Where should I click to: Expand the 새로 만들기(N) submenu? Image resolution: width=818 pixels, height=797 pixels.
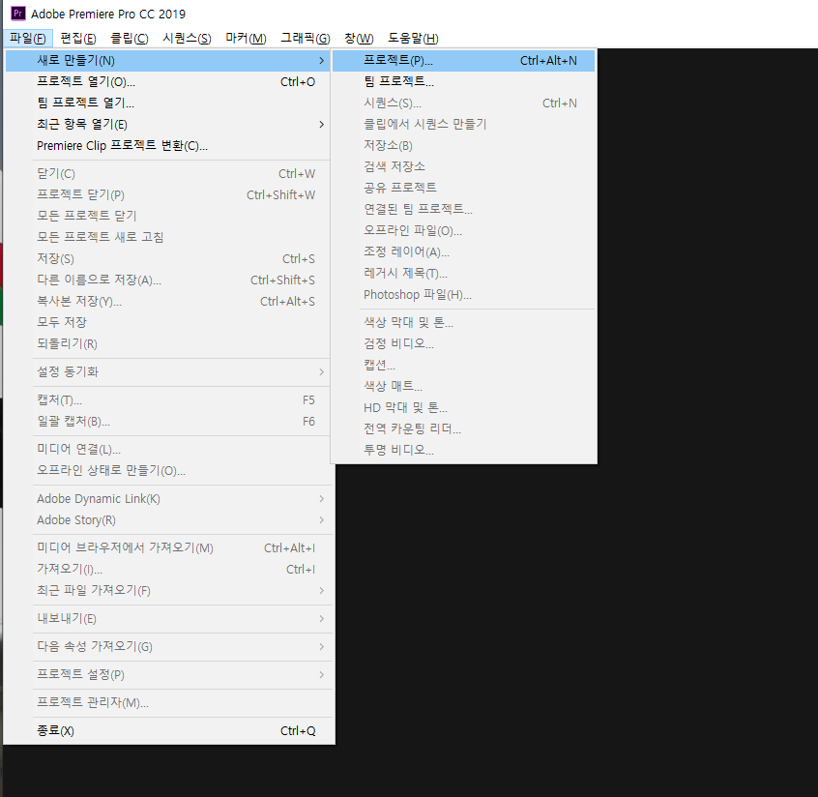tap(167, 61)
